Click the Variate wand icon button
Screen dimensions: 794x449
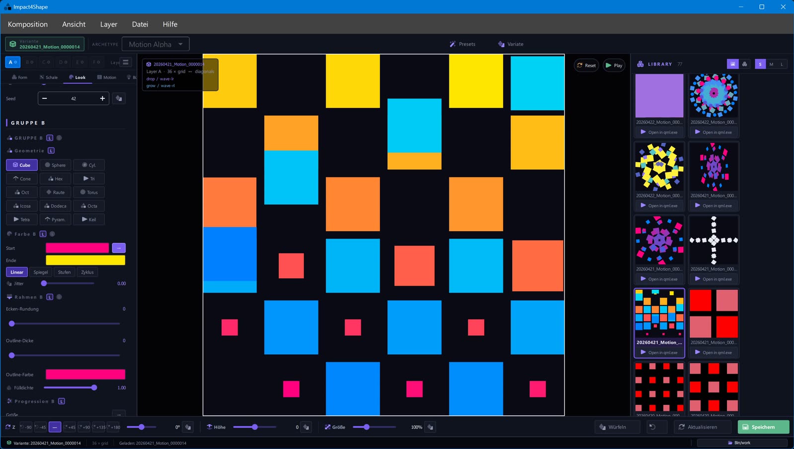510,44
